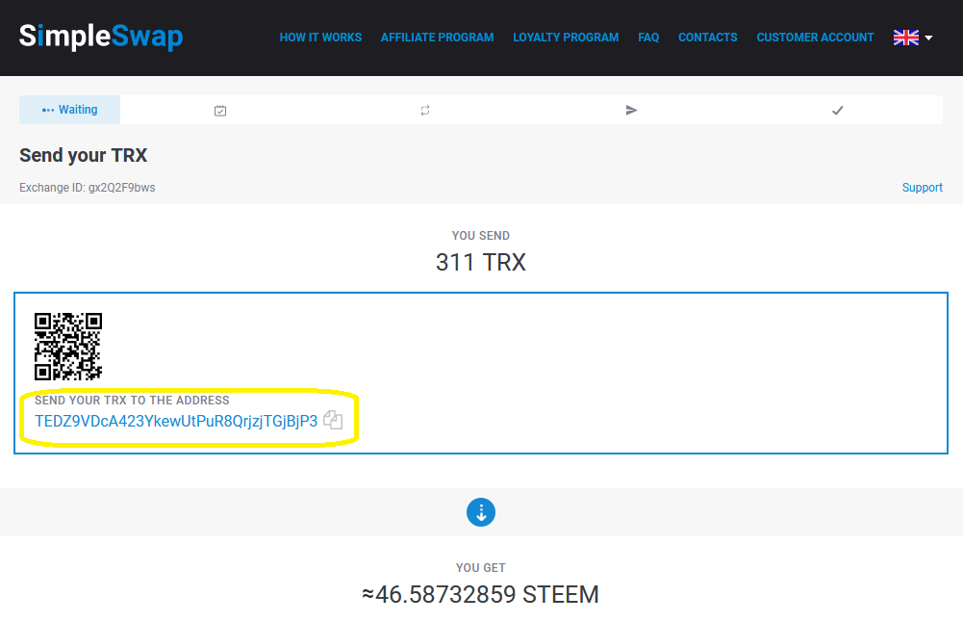Click the 311 TRX send amount
The image size is (963, 622).
[481, 263]
